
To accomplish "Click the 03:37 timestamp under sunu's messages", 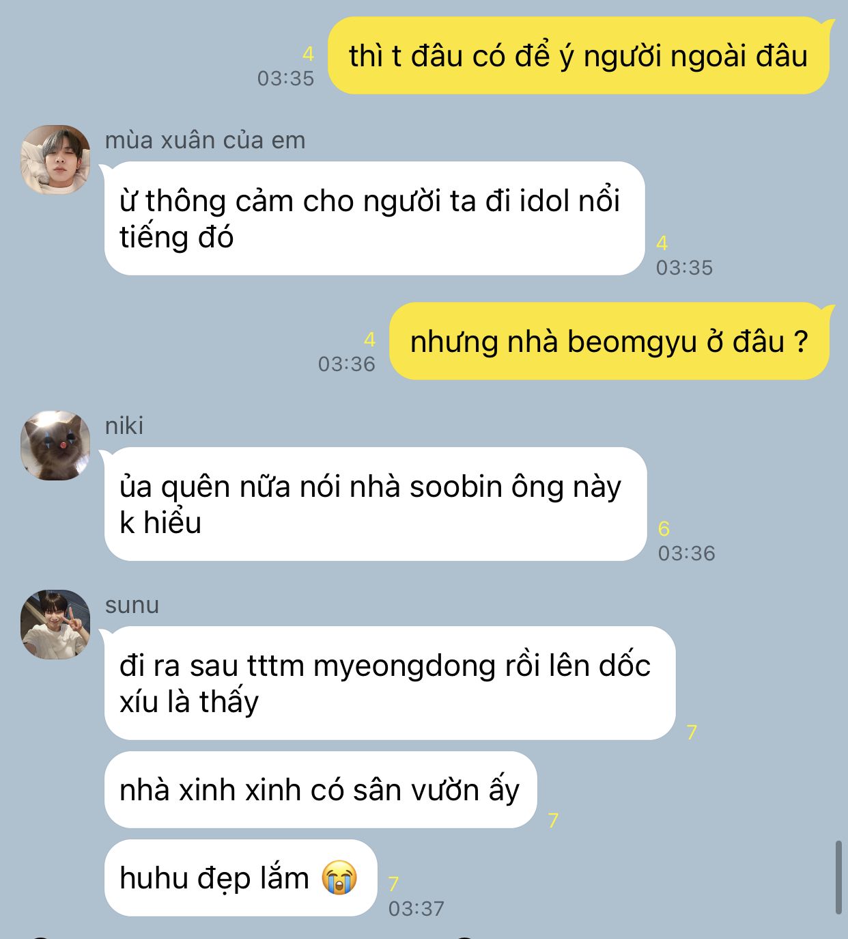I will [x=416, y=908].
